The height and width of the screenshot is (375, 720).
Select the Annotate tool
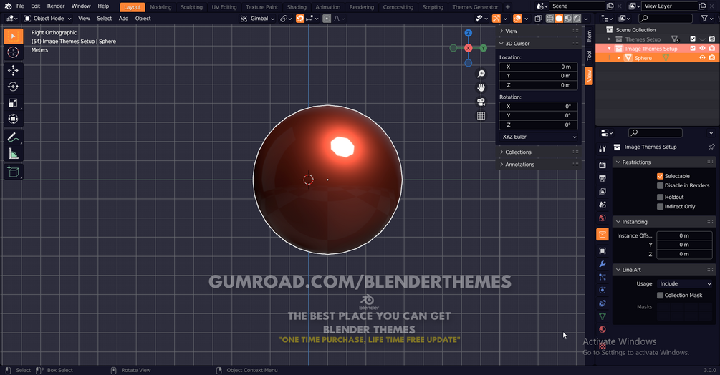click(14, 137)
